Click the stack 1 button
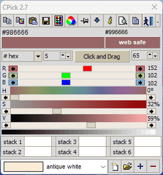Viewport: 163px width, 175px height. (13, 142)
